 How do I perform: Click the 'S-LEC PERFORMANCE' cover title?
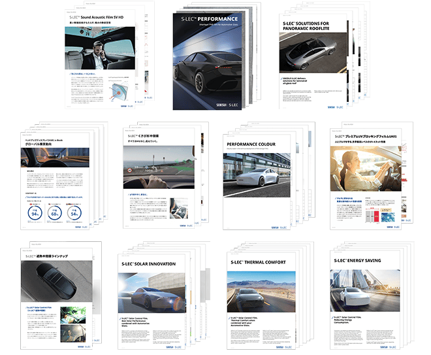point(210,19)
